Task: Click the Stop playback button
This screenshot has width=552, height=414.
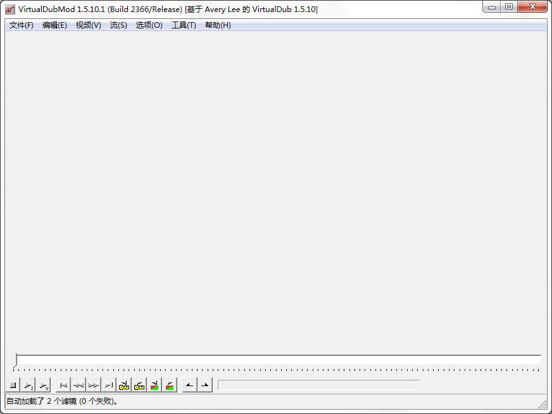Action: [x=13, y=384]
